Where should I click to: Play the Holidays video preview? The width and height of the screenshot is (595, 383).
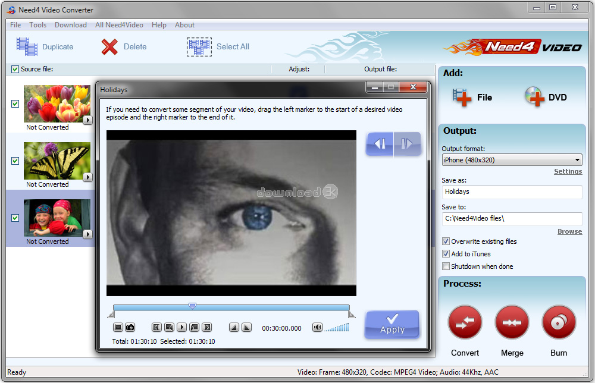click(x=181, y=327)
